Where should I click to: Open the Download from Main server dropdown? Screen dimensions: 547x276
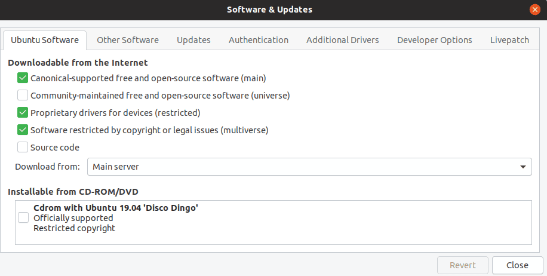309,167
